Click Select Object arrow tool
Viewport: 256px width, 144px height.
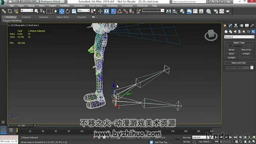click(x=36, y=11)
